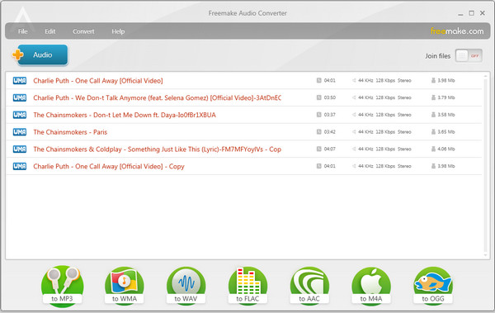Select 'Something Just Like This (Lyric)' title
The height and width of the screenshot is (313, 495).
point(158,149)
